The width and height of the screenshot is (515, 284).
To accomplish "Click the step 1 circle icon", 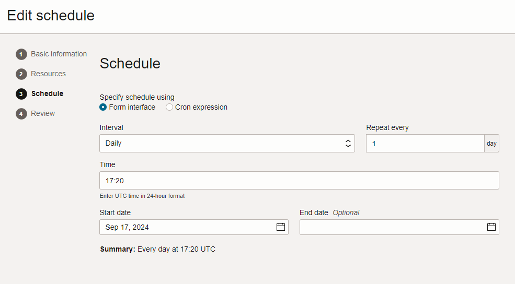I will [x=21, y=54].
